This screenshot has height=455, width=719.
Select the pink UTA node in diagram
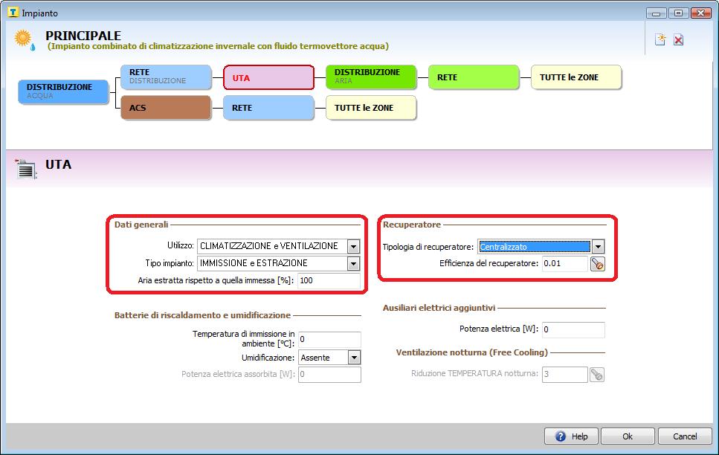point(268,77)
